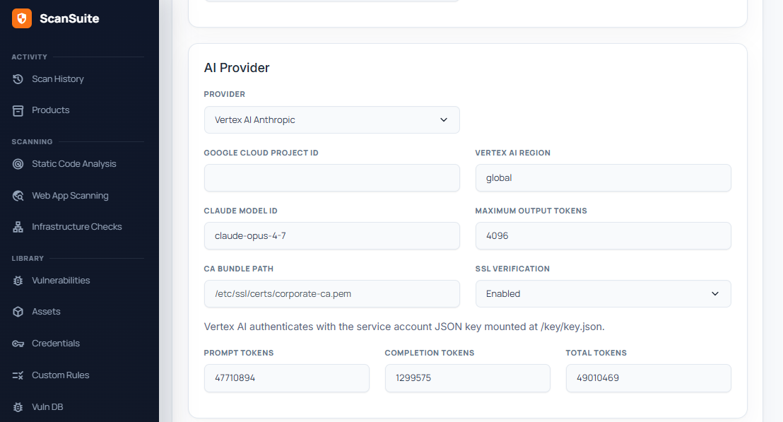This screenshot has height=422, width=783.
Task: Click the TOTAL TOKENS label
Action: (x=596, y=353)
